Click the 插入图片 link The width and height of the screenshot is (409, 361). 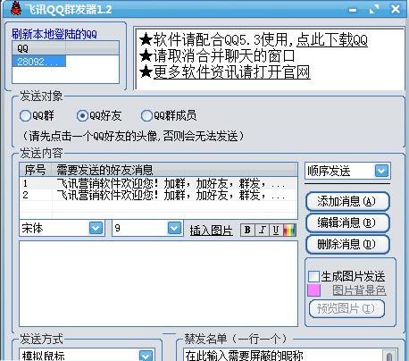[x=211, y=231]
